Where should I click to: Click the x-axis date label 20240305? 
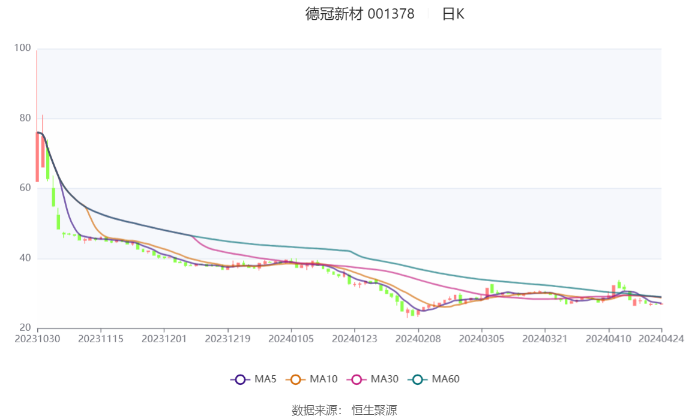pyautogui.click(x=481, y=339)
